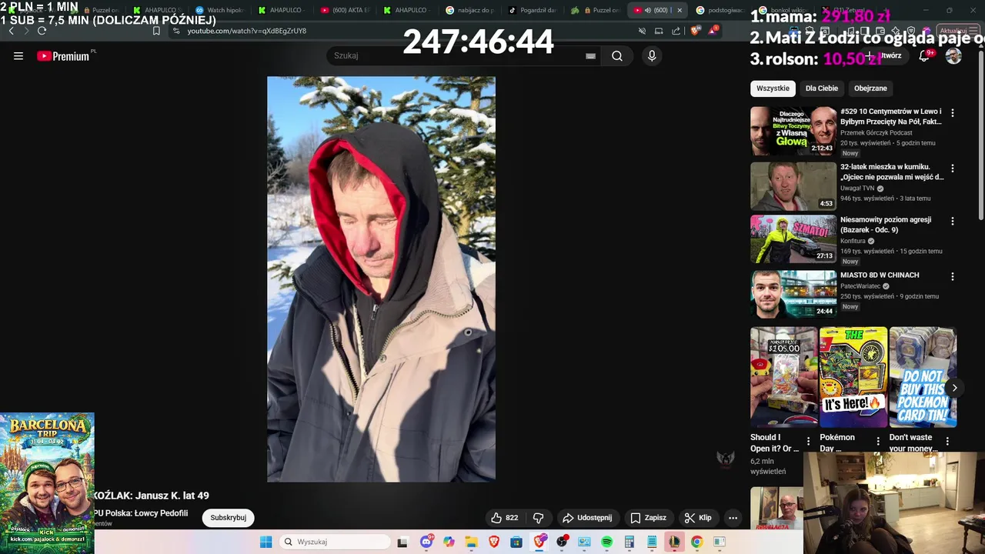Navigate forward in the browser

click(25, 31)
